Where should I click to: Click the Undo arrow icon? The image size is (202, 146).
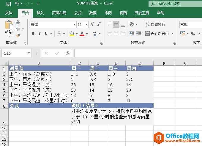17,4
